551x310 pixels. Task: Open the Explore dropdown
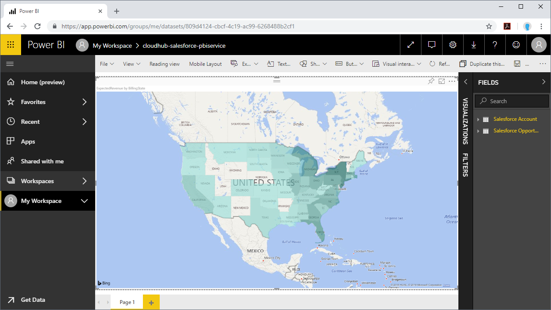[x=244, y=64]
